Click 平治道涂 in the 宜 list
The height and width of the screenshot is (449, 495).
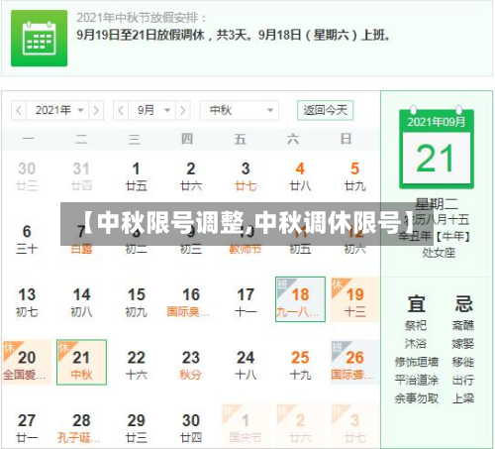(x=417, y=381)
